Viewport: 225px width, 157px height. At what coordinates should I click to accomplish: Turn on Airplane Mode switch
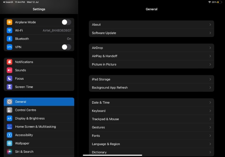(66, 22)
